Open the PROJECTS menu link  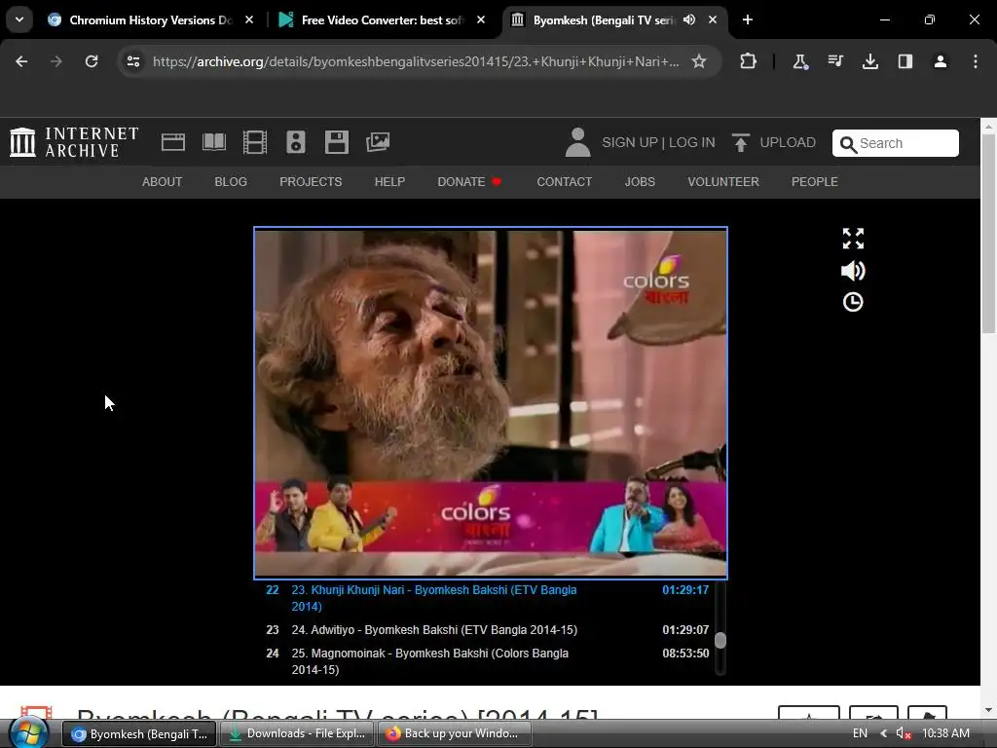click(311, 182)
